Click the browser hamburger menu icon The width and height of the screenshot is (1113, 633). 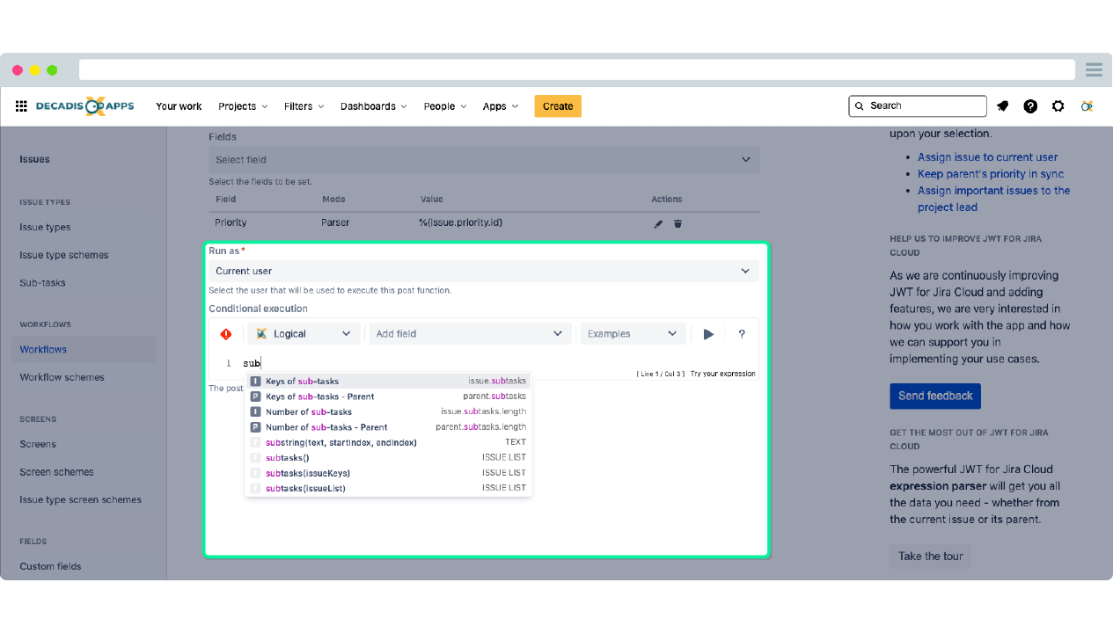point(1094,70)
